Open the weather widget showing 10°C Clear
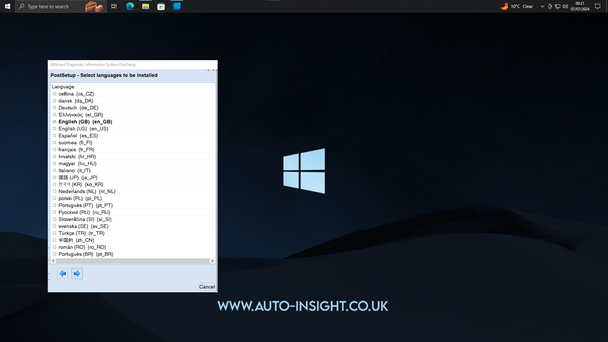Image resolution: width=608 pixels, height=342 pixels. point(517,6)
